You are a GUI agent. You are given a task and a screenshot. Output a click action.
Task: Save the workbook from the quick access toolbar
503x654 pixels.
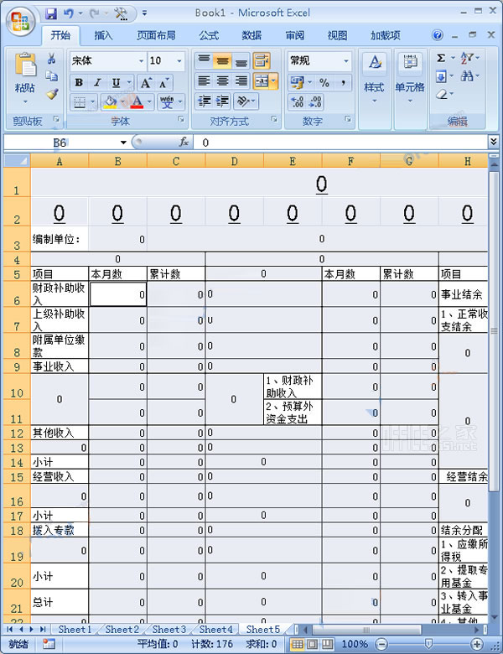pos(51,13)
